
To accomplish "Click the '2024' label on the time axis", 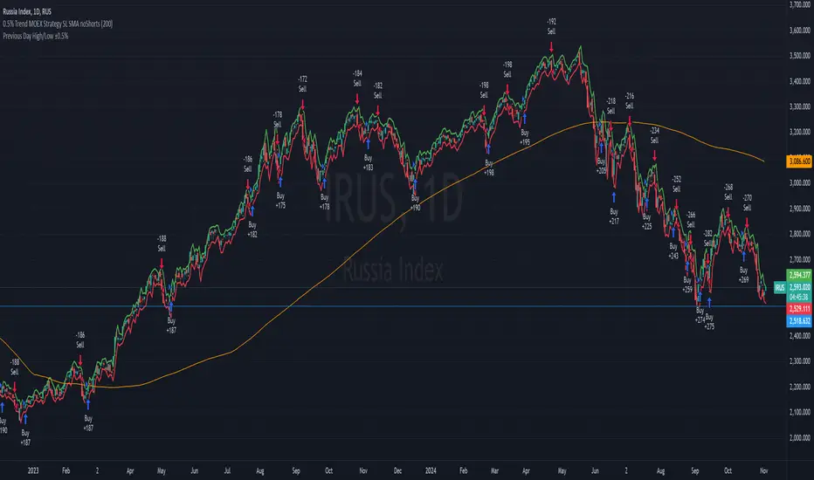I will 431,470.
